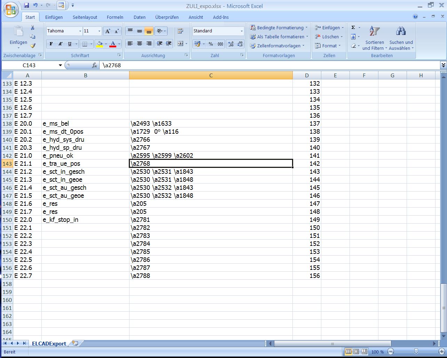This screenshot has height=358, width=447.
Task: Apply cell borders icon
Action: (84, 44)
